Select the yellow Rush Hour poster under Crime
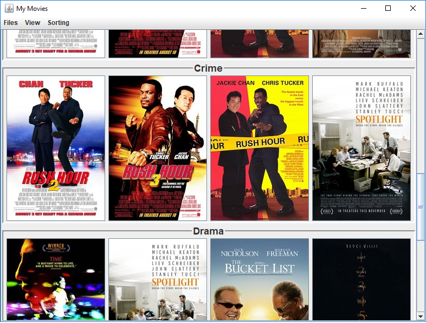 [260, 148]
